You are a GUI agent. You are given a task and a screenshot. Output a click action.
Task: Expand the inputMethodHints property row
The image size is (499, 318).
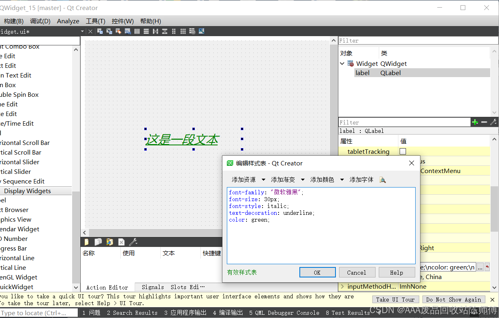pyautogui.click(x=342, y=286)
